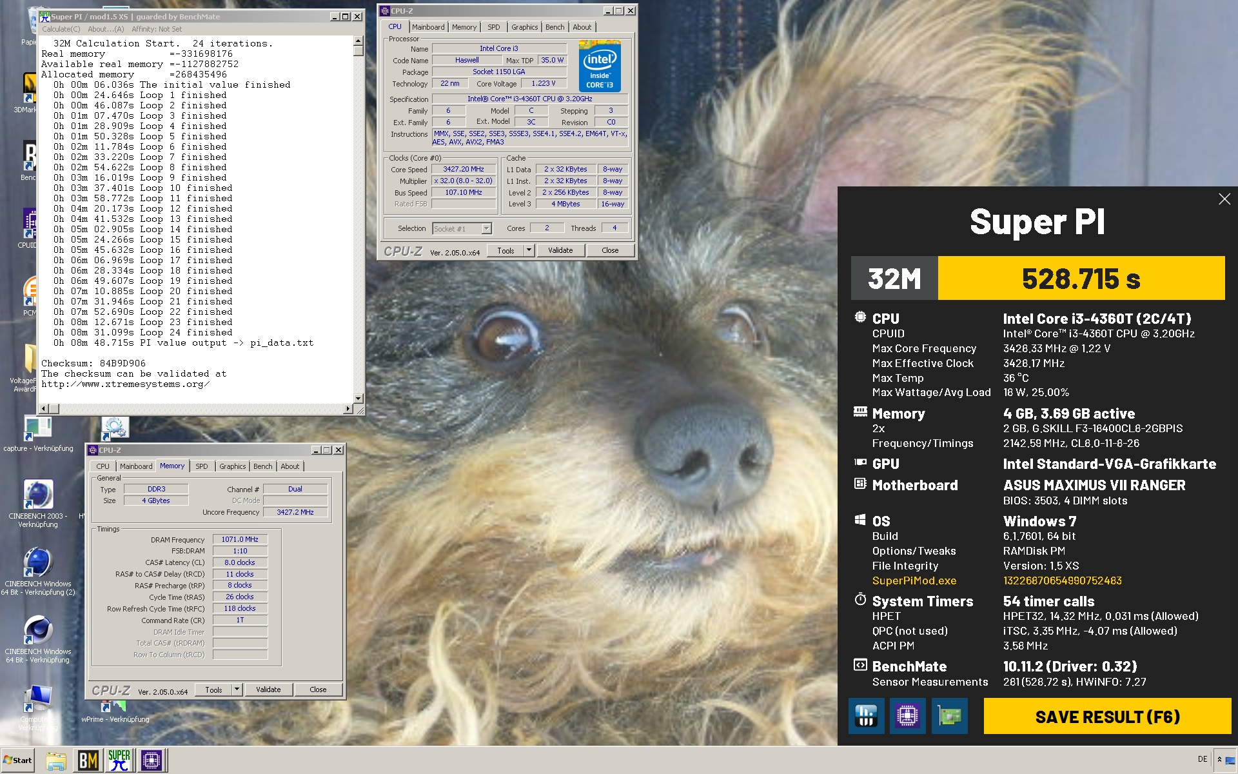Switch to Mainboard tab in top CPU-Z
The image size is (1238, 774).
point(428,27)
